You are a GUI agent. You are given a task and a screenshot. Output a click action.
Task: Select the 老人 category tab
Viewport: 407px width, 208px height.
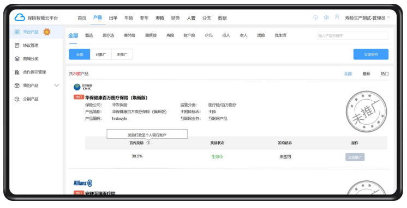point(243,35)
